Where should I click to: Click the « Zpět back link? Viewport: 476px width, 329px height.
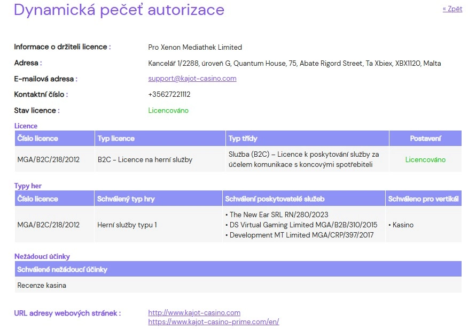(x=452, y=9)
